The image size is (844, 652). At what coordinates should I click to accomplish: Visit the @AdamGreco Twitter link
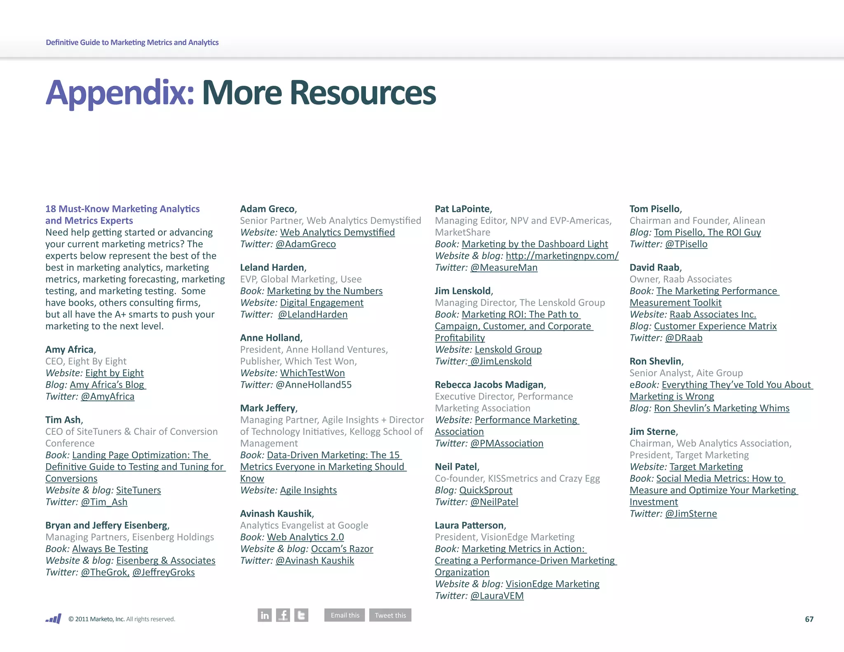click(306, 244)
